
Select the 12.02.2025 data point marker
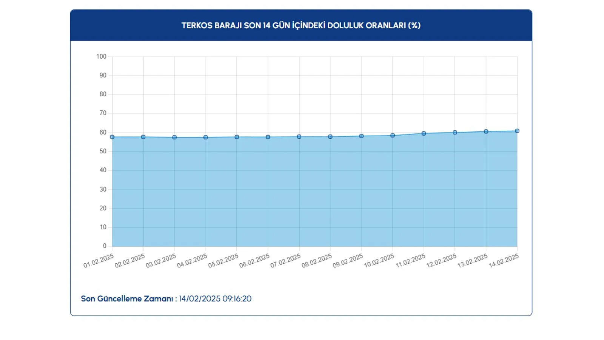[455, 133]
